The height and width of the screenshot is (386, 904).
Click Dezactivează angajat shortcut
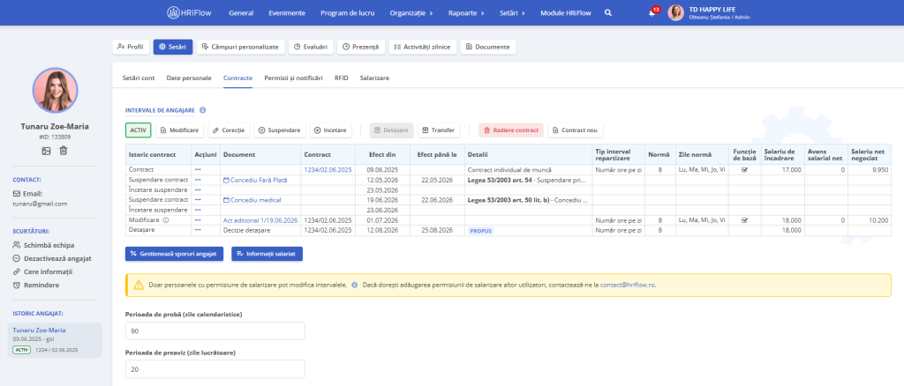tap(52, 258)
